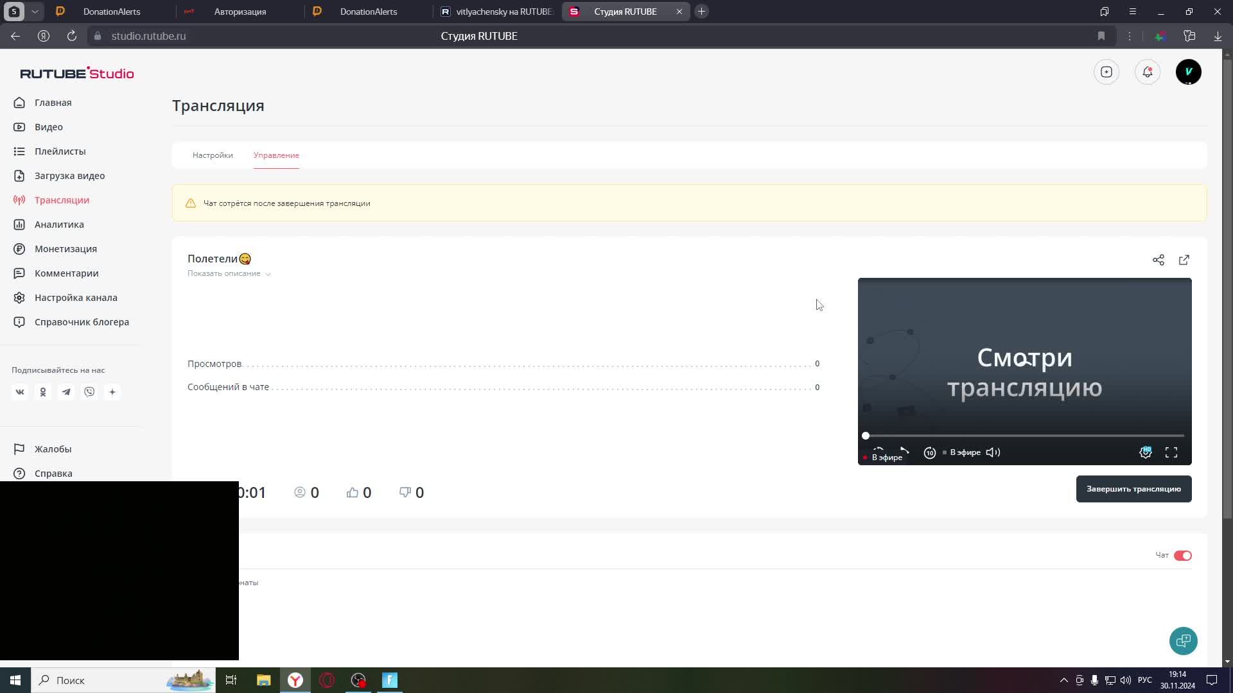Skip forward 10 seconds in player
1233x693 pixels.
929,453
